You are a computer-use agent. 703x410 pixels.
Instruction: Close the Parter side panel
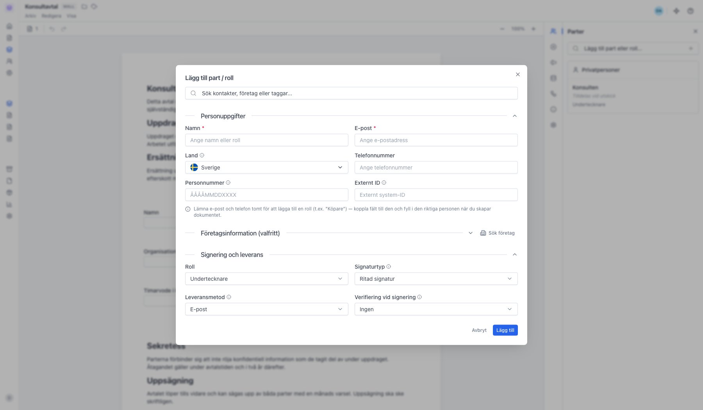pos(695,31)
